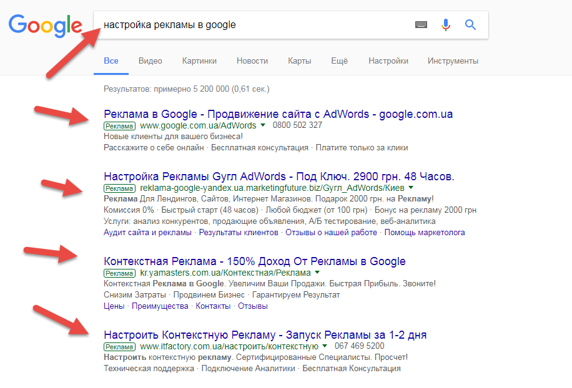The image size is (572, 388).
Task: Open Отзывы о нашей работе sitelink
Action: (331, 233)
